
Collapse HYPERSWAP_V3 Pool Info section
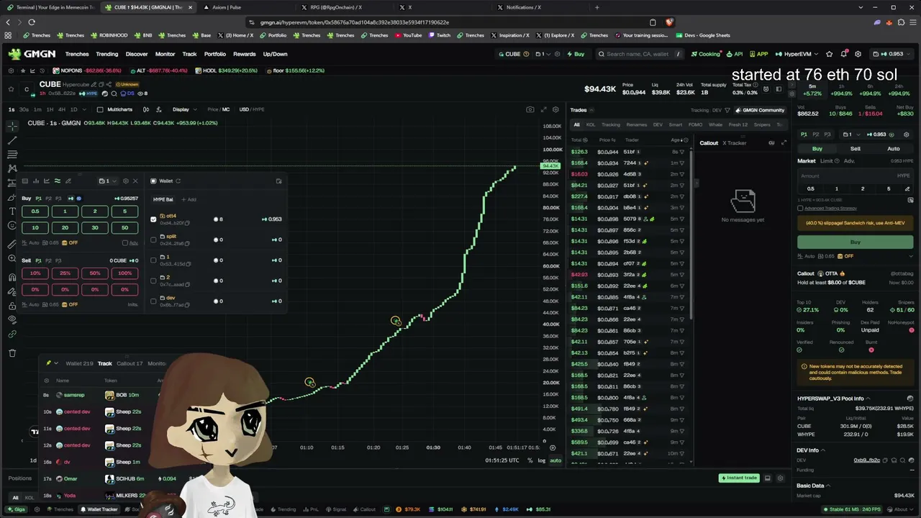point(867,399)
